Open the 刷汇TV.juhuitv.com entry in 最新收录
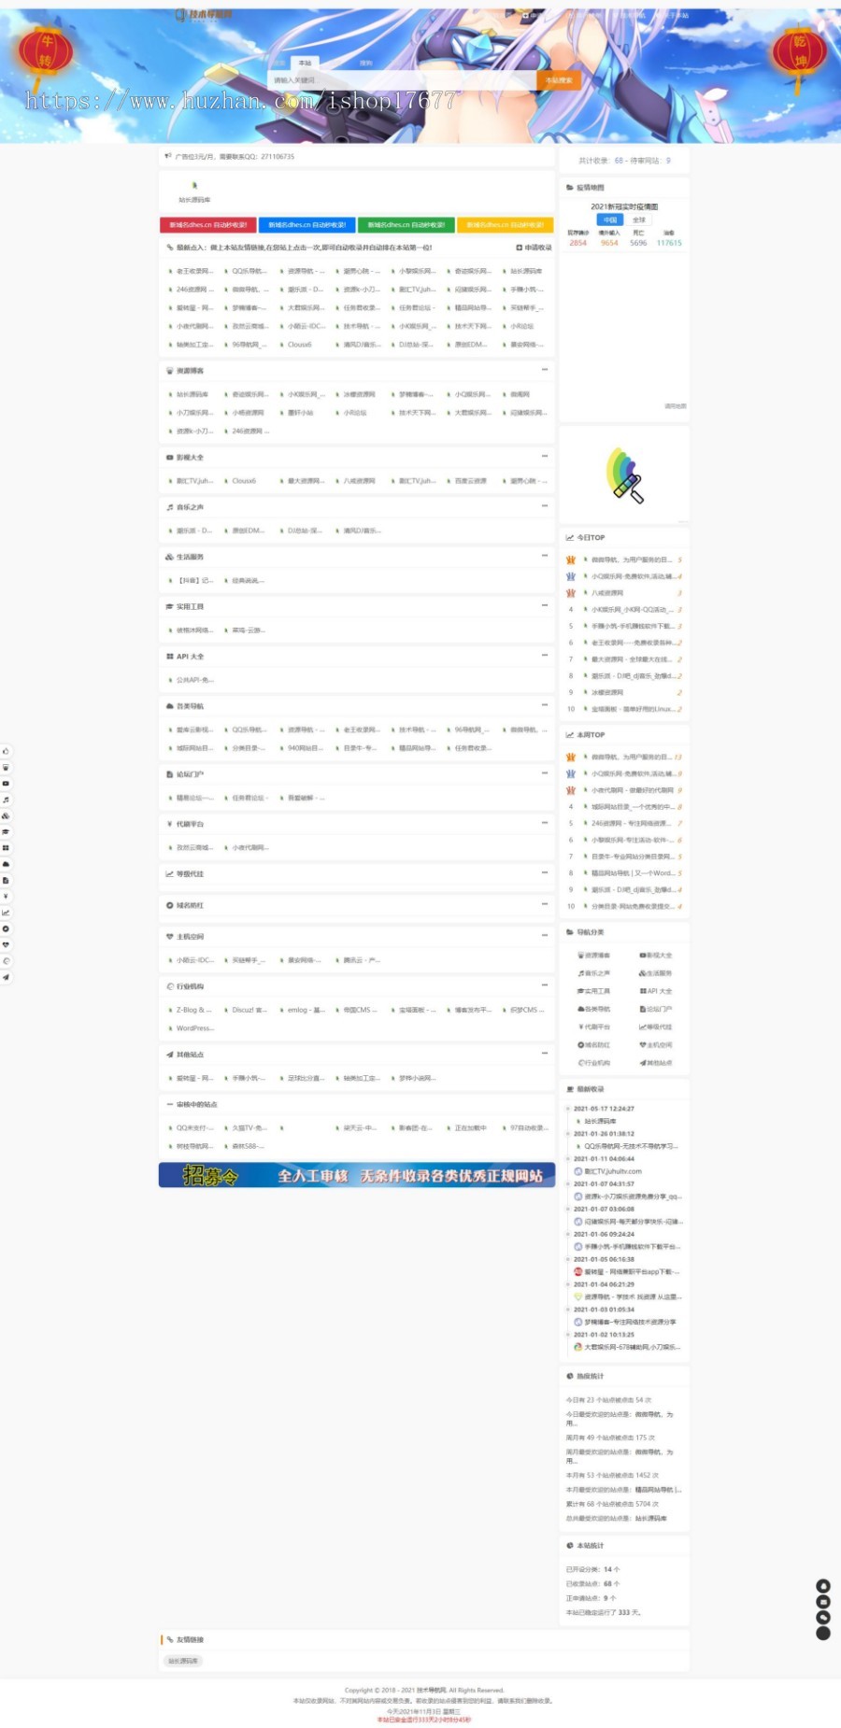 pyautogui.click(x=613, y=1171)
